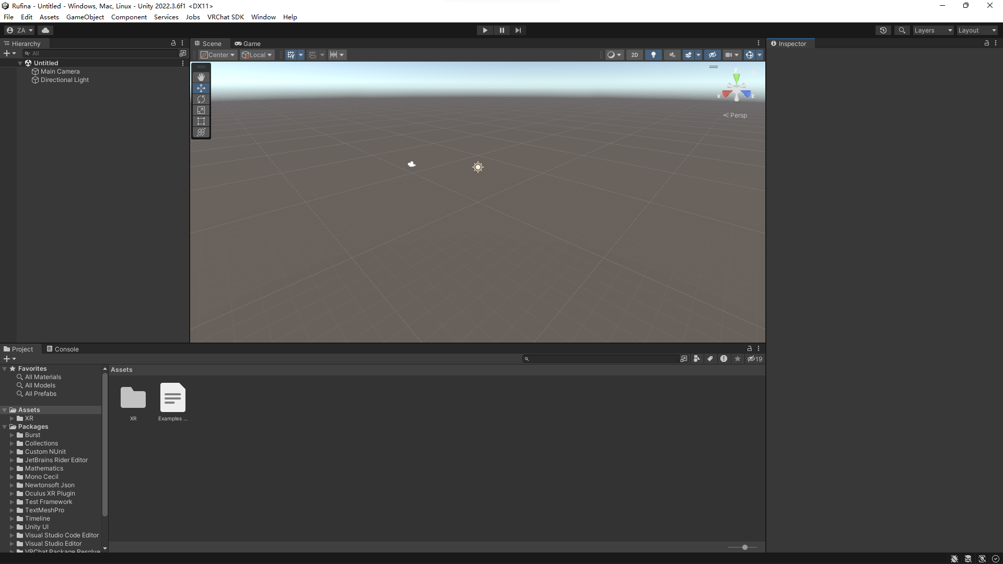Open the Undo History icon
The width and height of the screenshot is (1003, 564).
883,30
